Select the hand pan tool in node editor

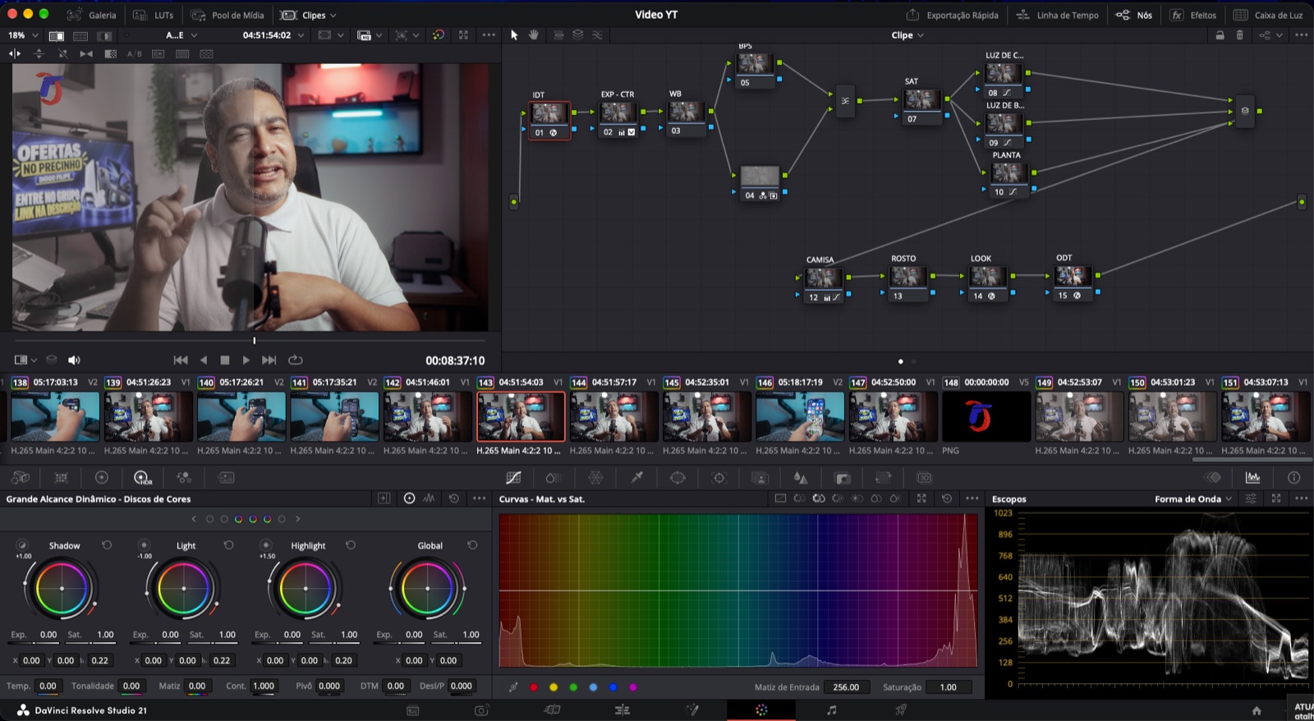pyautogui.click(x=534, y=35)
